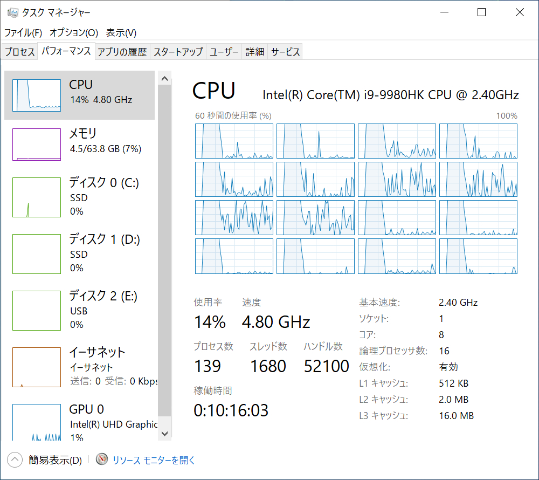Select ディスク 1 (D:) in the sidebar

pyautogui.click(x=103, y=253)
